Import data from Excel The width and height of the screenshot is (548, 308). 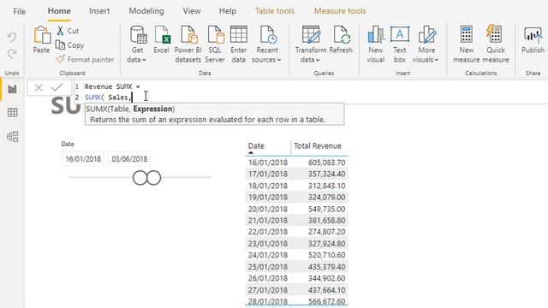(162, 40)
